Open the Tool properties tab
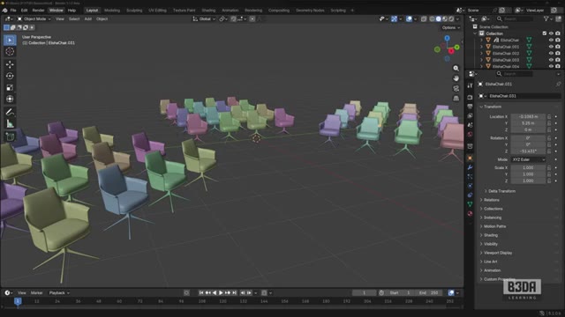 tap(470, 85)
